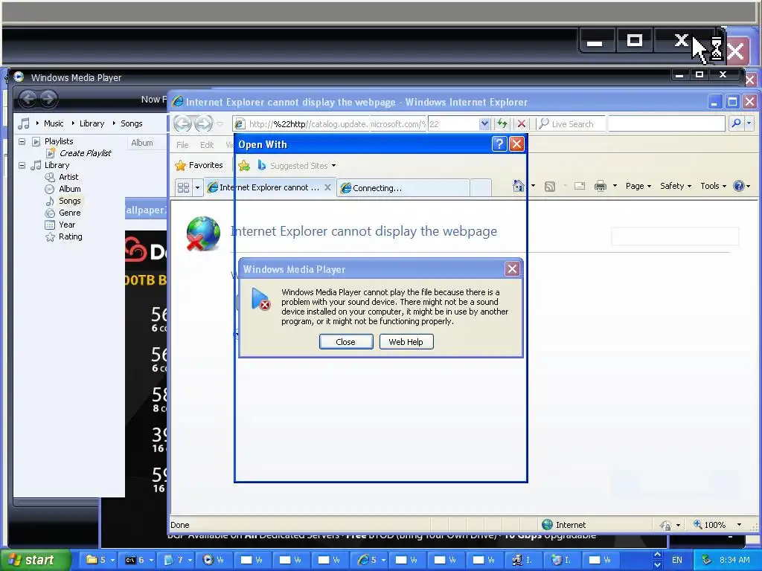
Task: Click the Web Help button
Action: [406, 342]
